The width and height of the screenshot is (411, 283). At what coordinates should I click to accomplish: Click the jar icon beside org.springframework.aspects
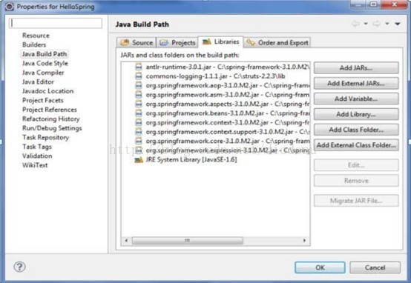(139, 104)
